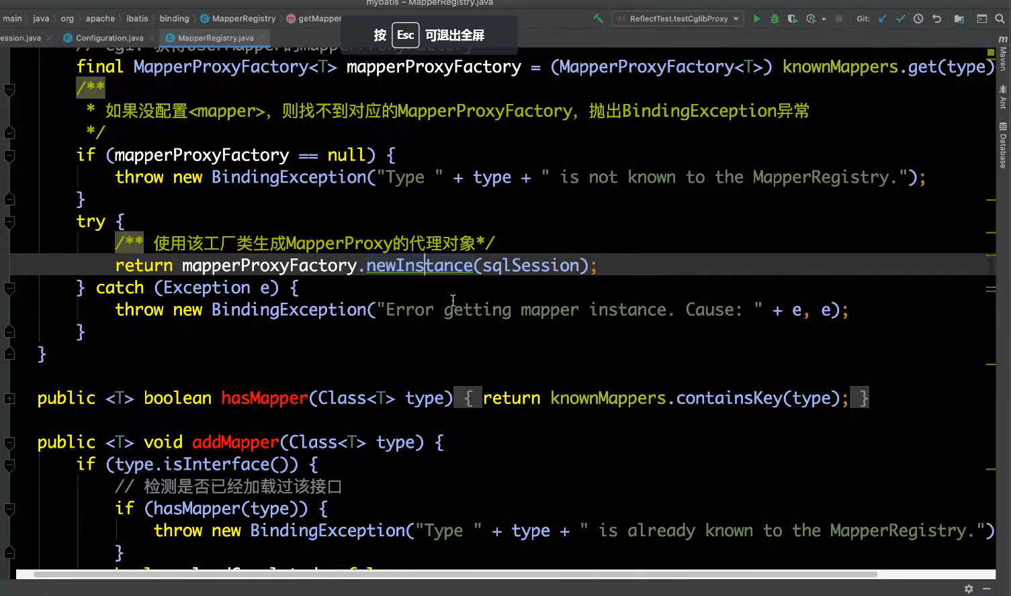Open the Run Anything window icon
The image size is (1011, 596).
click(x=982, y=19)
